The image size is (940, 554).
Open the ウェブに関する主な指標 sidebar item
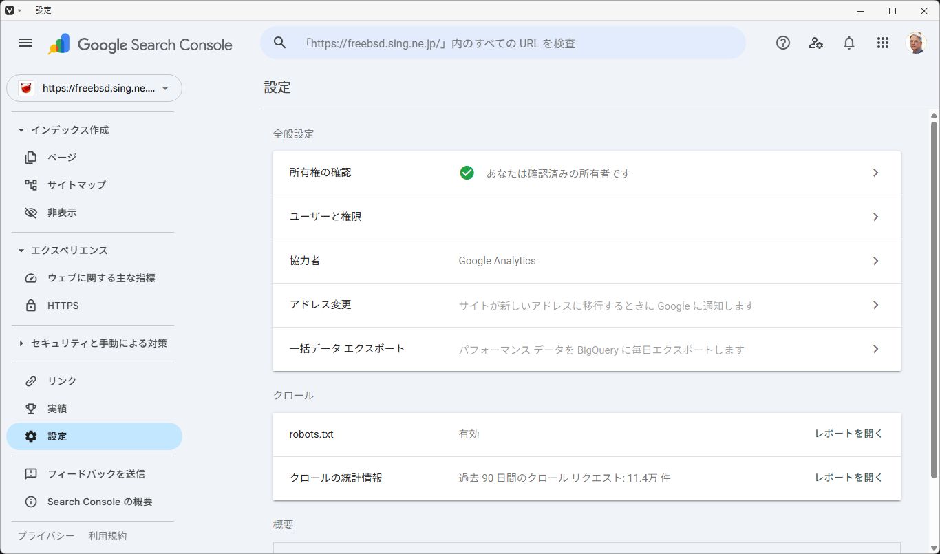tap(101, 278)
